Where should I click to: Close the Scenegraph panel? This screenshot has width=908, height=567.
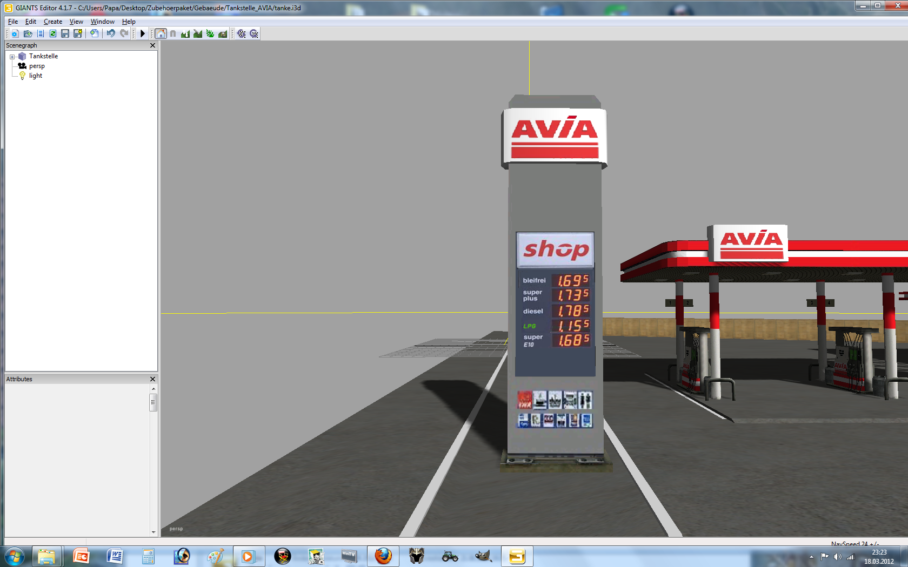click(x=152, y=45)
